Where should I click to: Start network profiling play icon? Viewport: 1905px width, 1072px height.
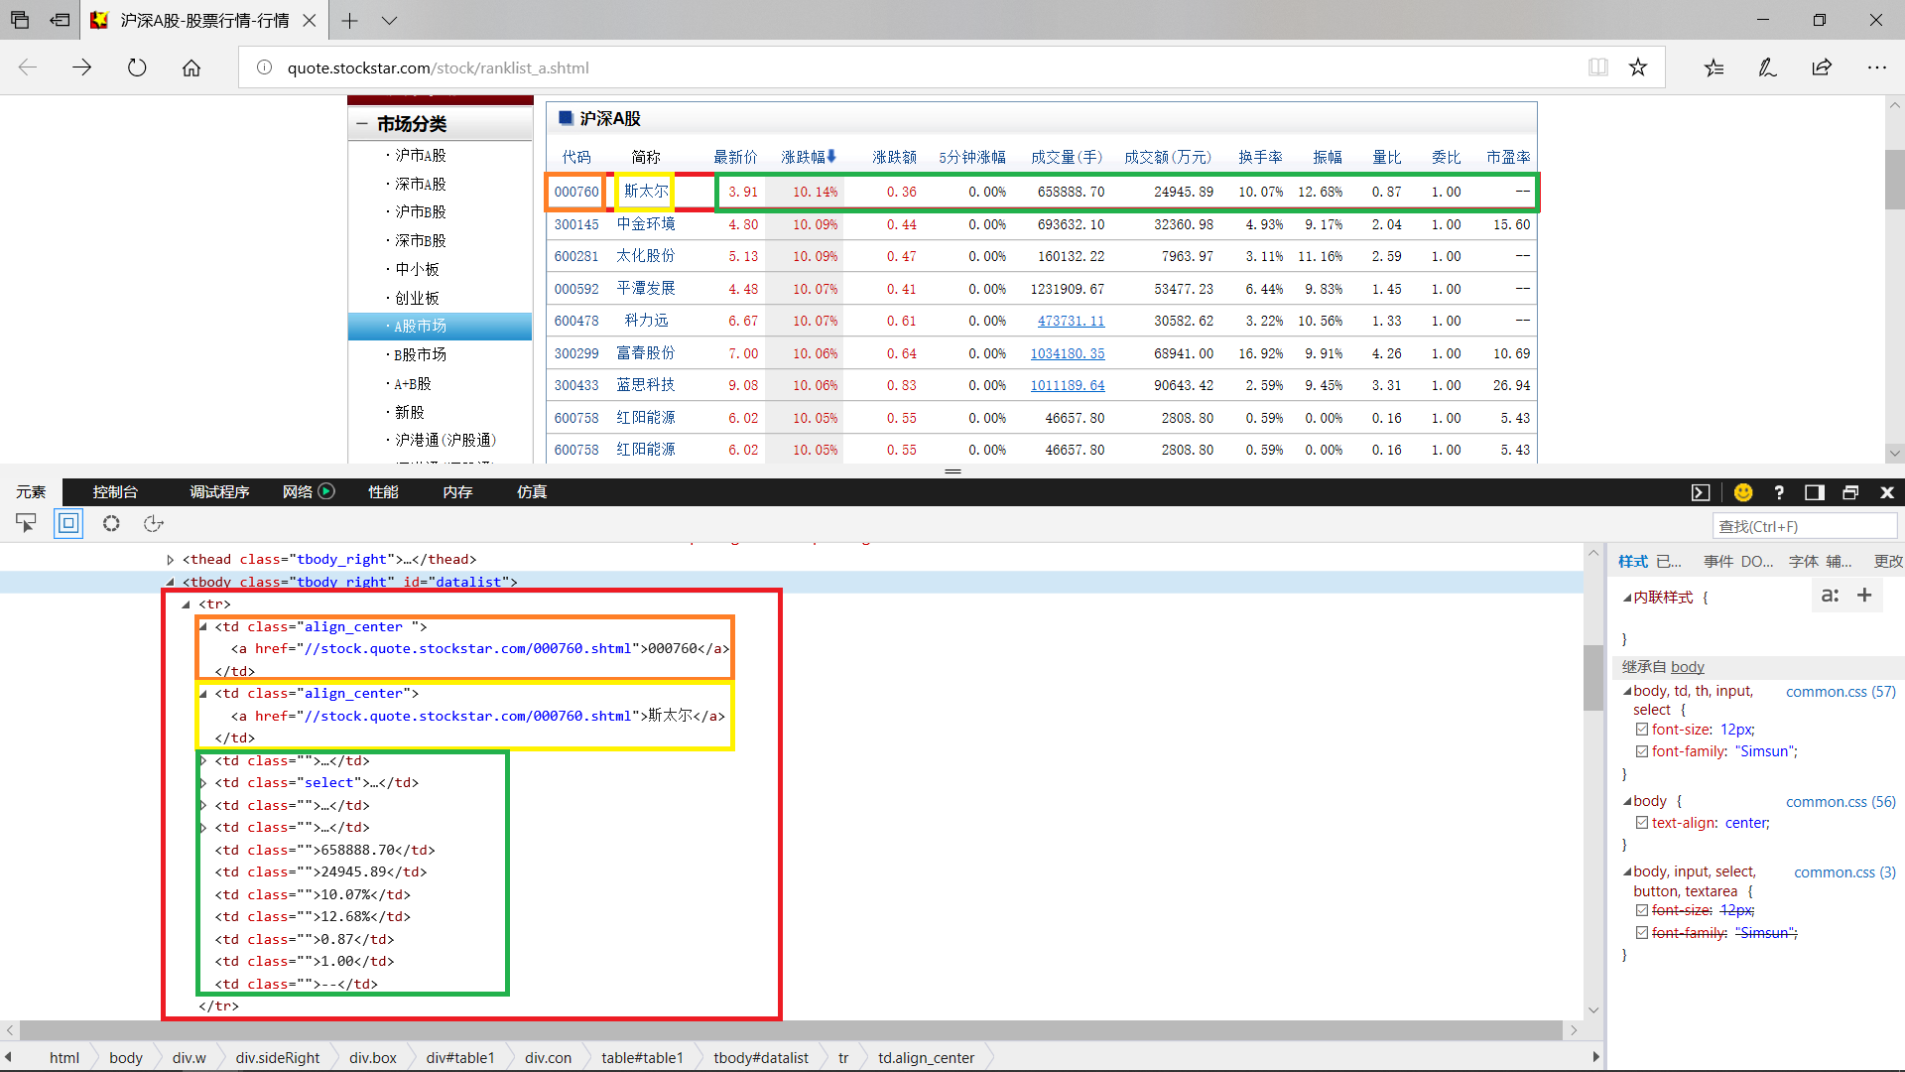(x=326, y=490)
